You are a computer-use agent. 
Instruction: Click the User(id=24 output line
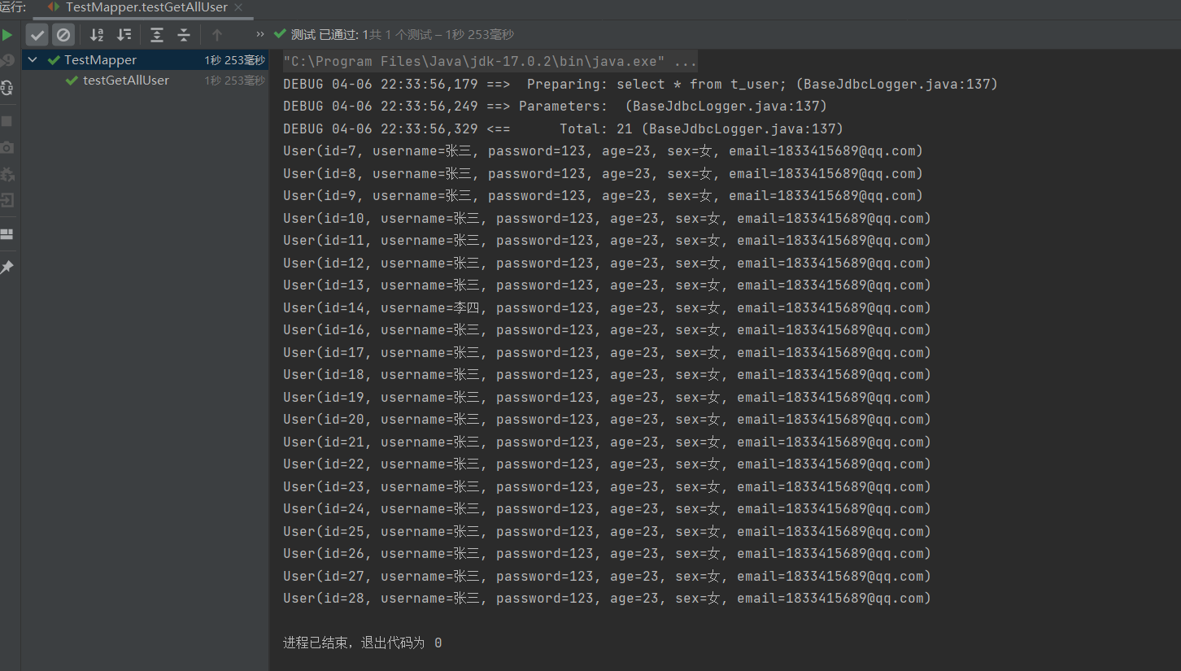tap(608, 509)
